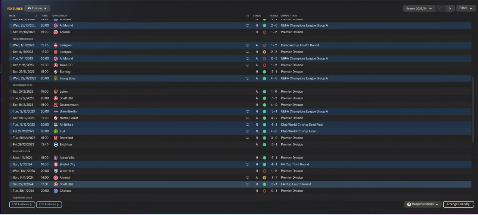478x215 pixels.
Task: Tick selection circle for Wed 10/1/2024 fixture
Action: point(11,171)
